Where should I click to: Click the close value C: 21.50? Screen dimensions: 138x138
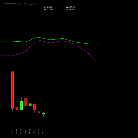(x=48, y=7)
